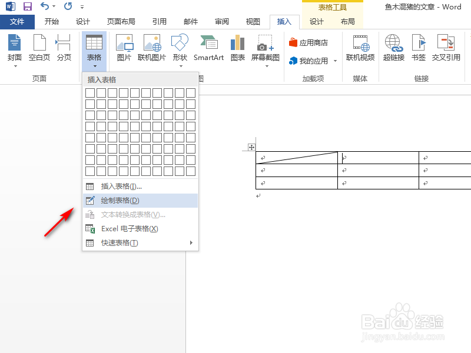
Task: Insert a 分页 (Page Break)
Action: click(x=64, y=48)
